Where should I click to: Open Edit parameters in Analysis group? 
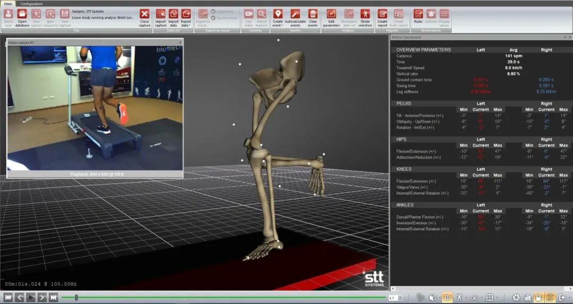pos(331,14)
